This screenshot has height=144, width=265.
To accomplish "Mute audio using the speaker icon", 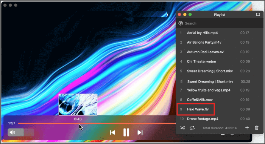I will (12, 132).
